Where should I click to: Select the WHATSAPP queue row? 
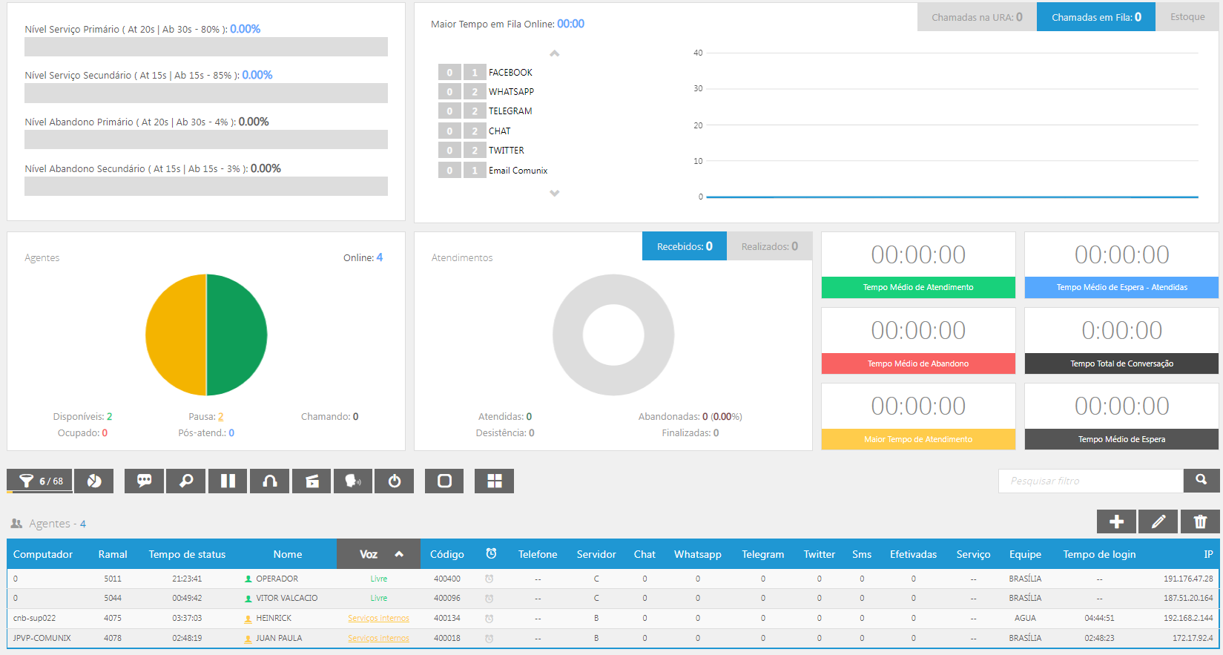point(487,92)
